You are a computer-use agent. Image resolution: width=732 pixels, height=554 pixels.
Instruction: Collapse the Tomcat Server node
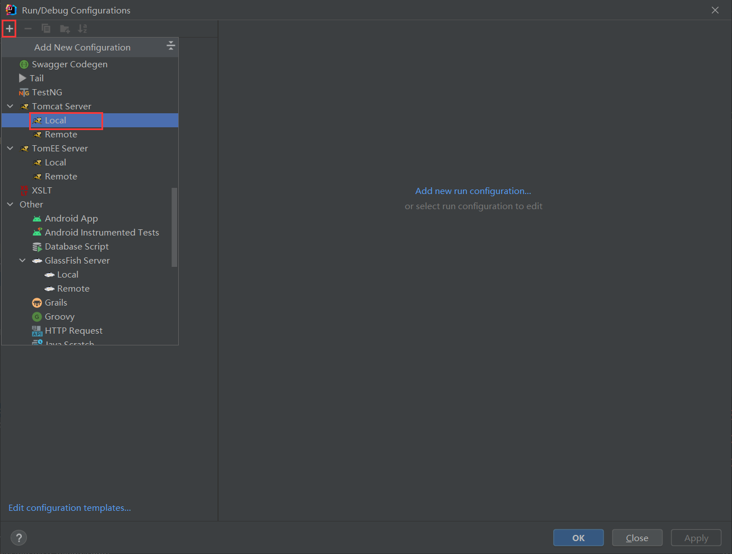click(10, 107)
